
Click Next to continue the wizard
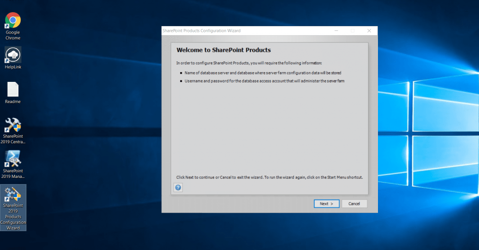[x=326, y=204]
